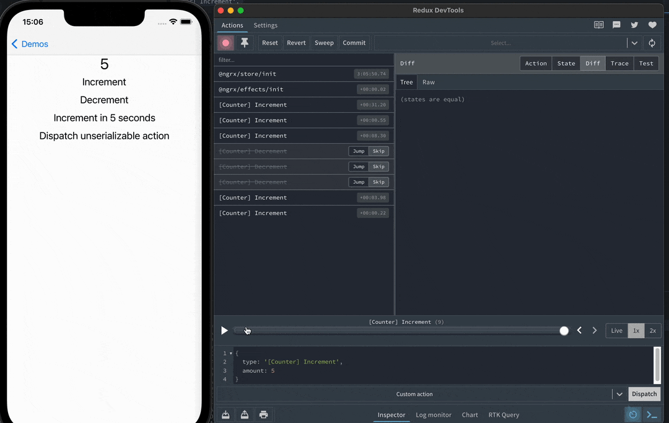This screenshot has width=669, height=423.
Task: Select the State inspector tab
Action: coord(566,63)
